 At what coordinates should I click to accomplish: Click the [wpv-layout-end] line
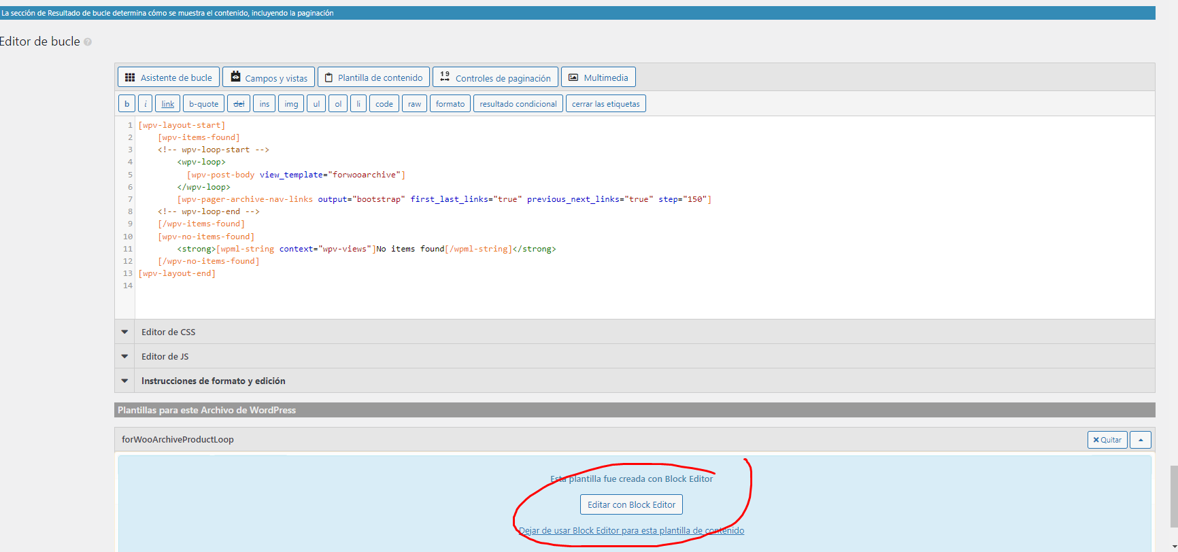coord(177,273)
